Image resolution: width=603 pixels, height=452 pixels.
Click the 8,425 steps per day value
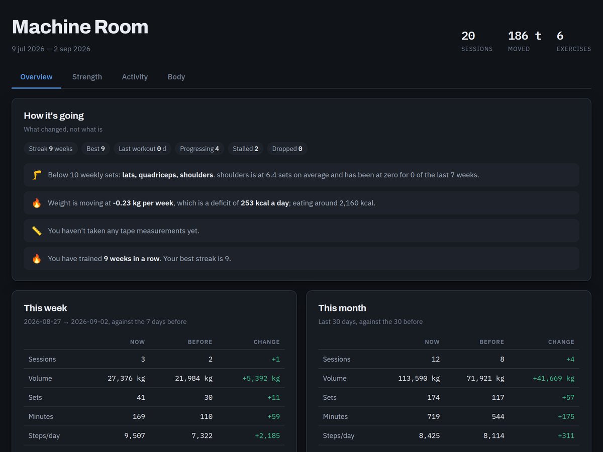(x=429, y=435)
